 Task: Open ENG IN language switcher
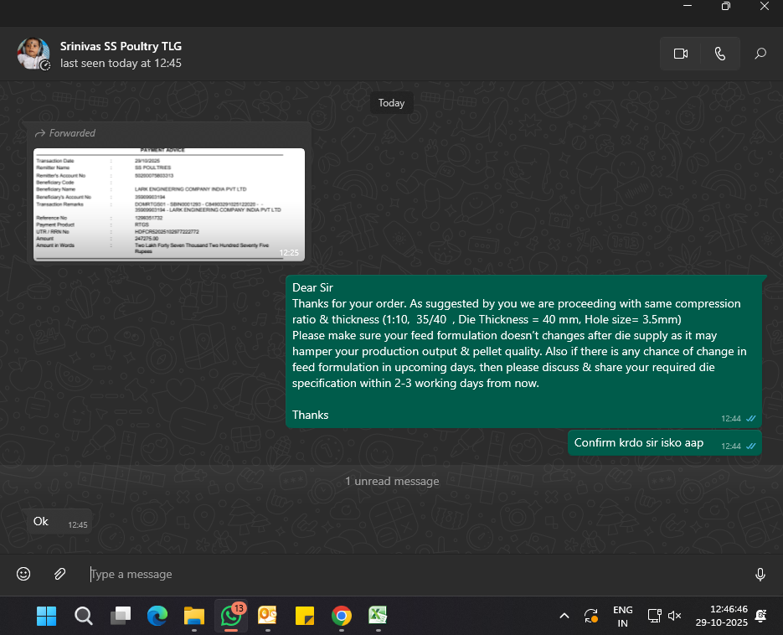click(622, 617)
